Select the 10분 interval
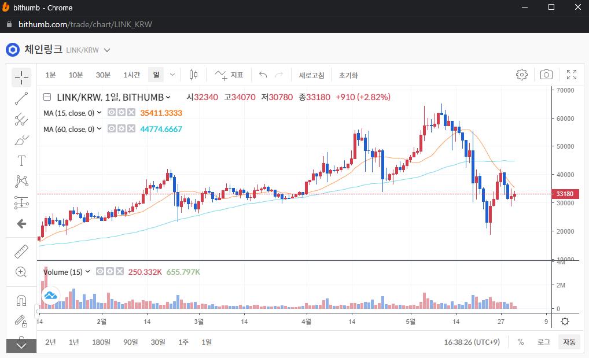This screenshot has width=589, height=358. click(x=75, y=75)
